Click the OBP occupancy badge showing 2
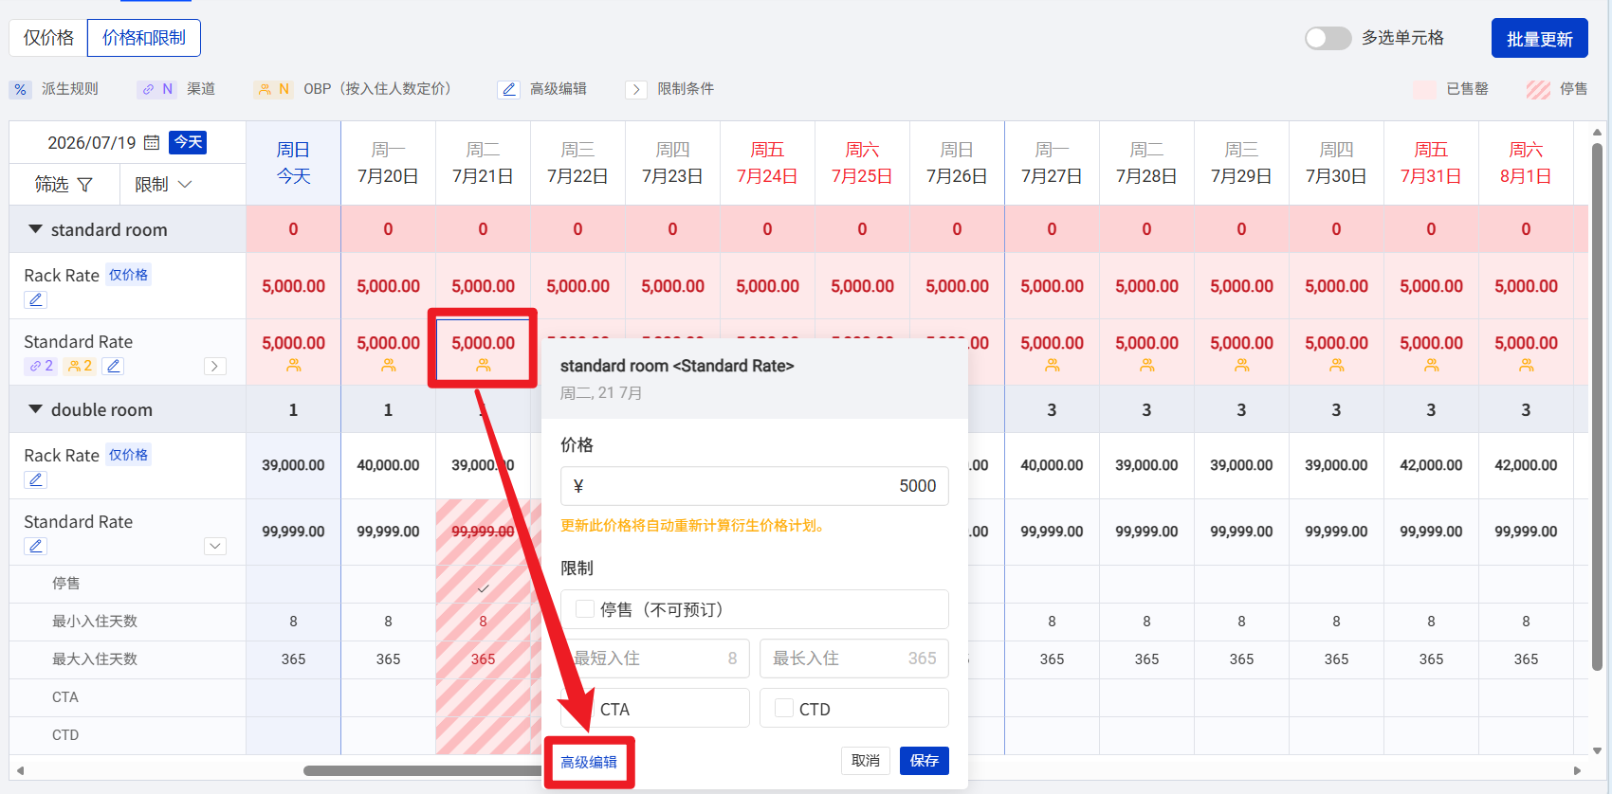Image resolution: width=1612 pixels, height=794 pixels. pyautogui.click(x=80, y=366)
